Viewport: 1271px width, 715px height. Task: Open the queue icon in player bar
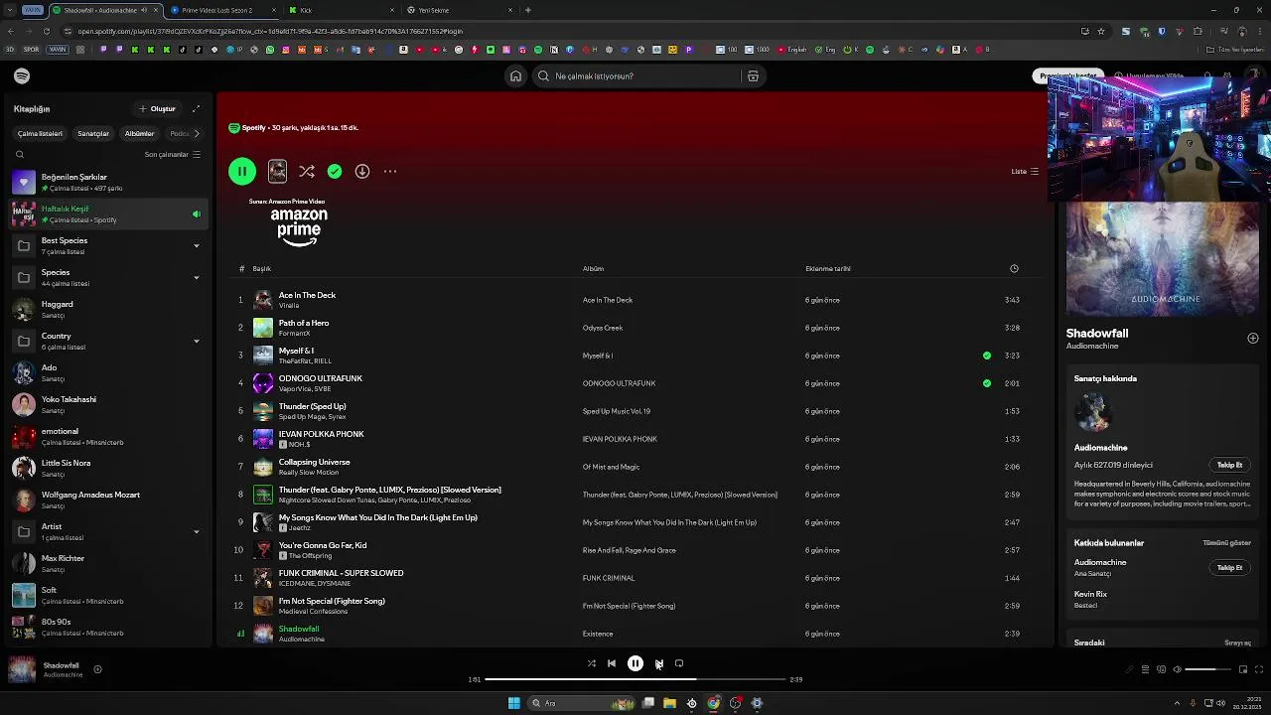click(x=1145, y=669)
